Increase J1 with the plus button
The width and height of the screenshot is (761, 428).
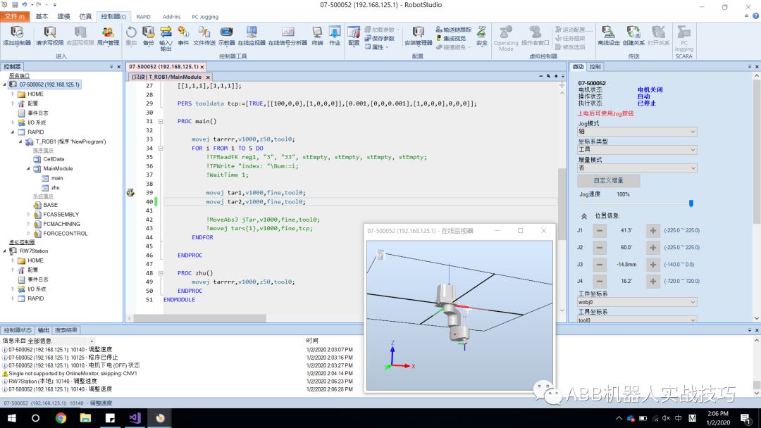(652, 231)
